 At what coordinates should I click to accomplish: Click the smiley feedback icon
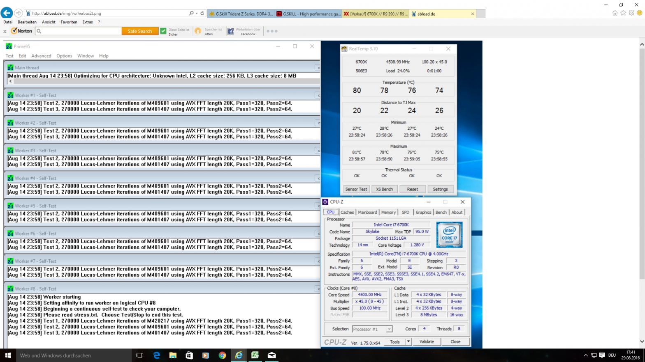click(640, 13)
